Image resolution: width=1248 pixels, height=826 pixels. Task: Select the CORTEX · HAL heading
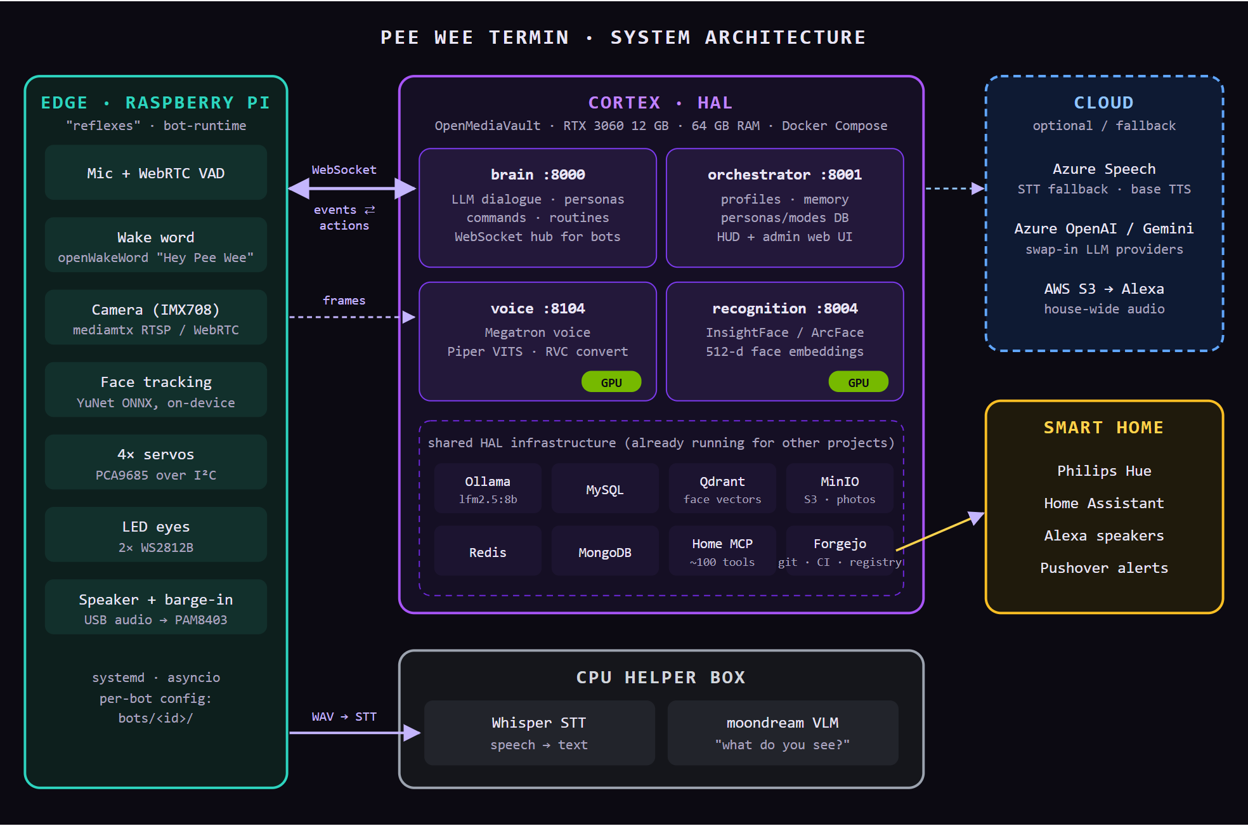pos(661,103)
